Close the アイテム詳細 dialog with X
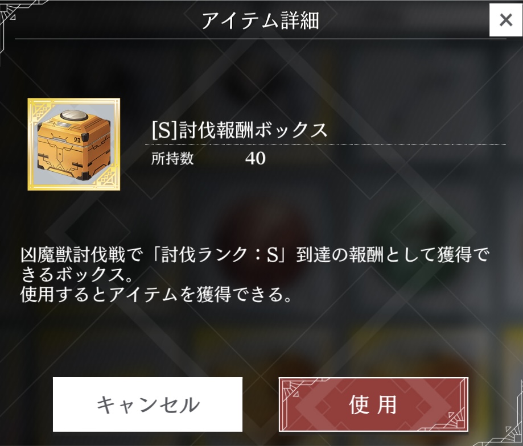523x446 pixels. [x=506, y=20]
